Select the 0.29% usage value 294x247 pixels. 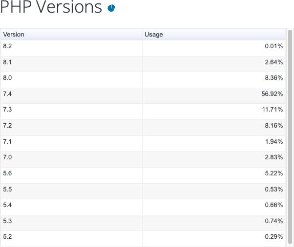click(274, 237)
